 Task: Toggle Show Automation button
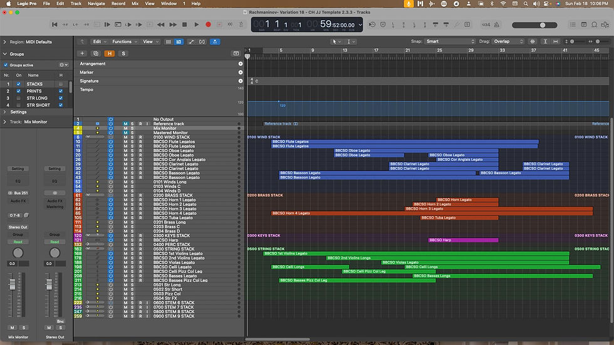(191, 42)
